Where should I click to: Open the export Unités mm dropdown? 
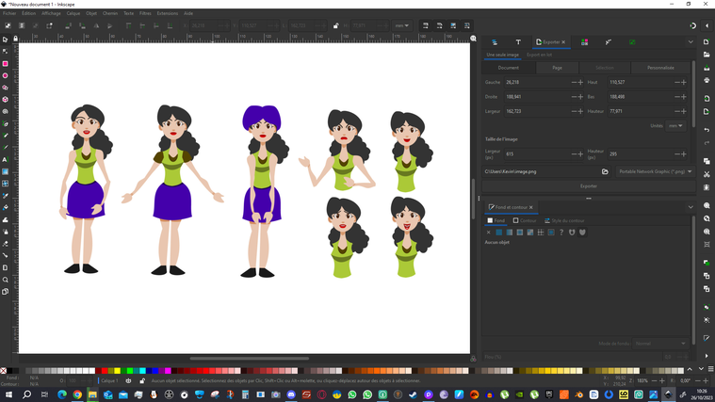[674, 125]
